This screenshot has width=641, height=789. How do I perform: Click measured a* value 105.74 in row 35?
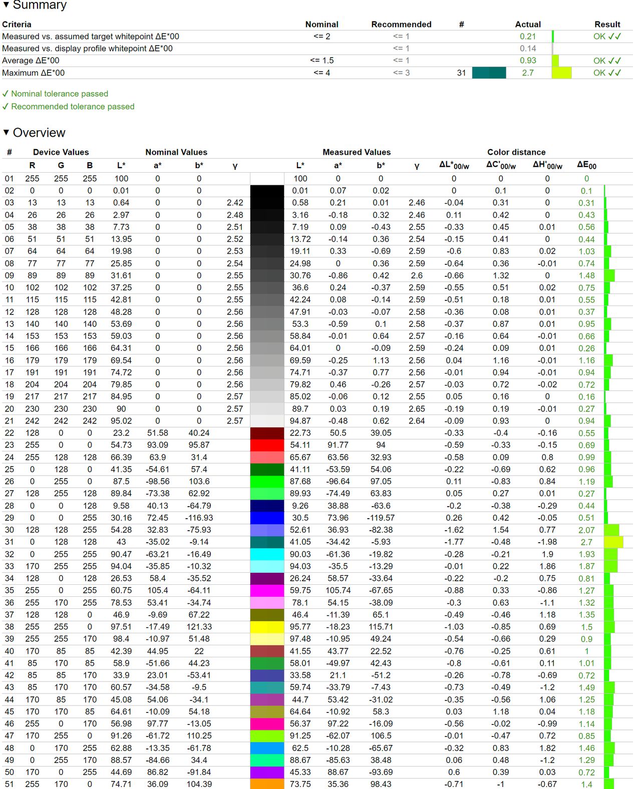338,590
